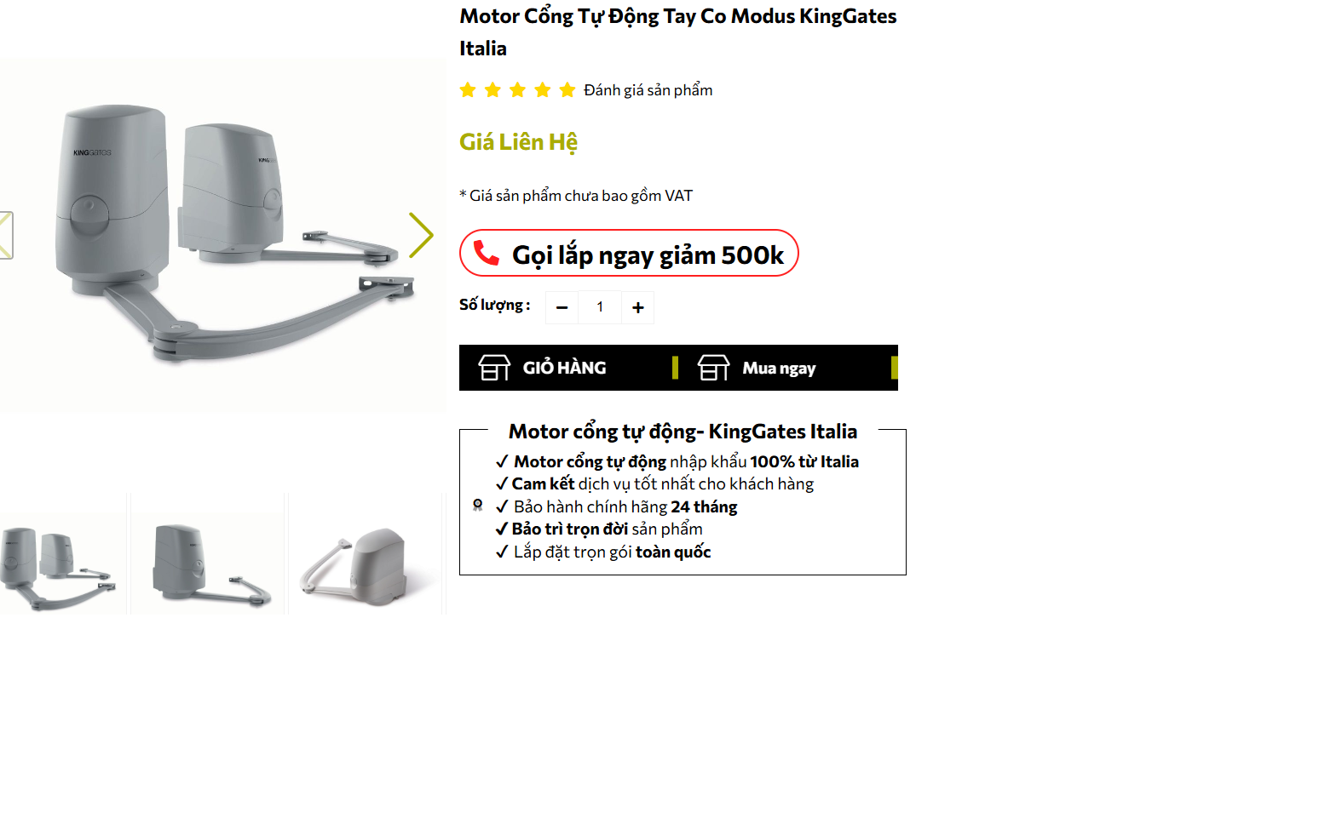Click the shop icon beside Mua ngay
This screenshot has height=818, width=1342.
pyautogui.click(x=713, y=368)
